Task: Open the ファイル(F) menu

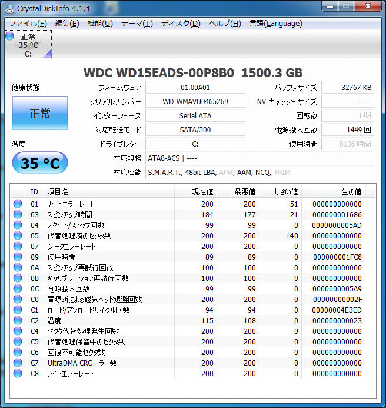Action: click(x=28, y=24)
